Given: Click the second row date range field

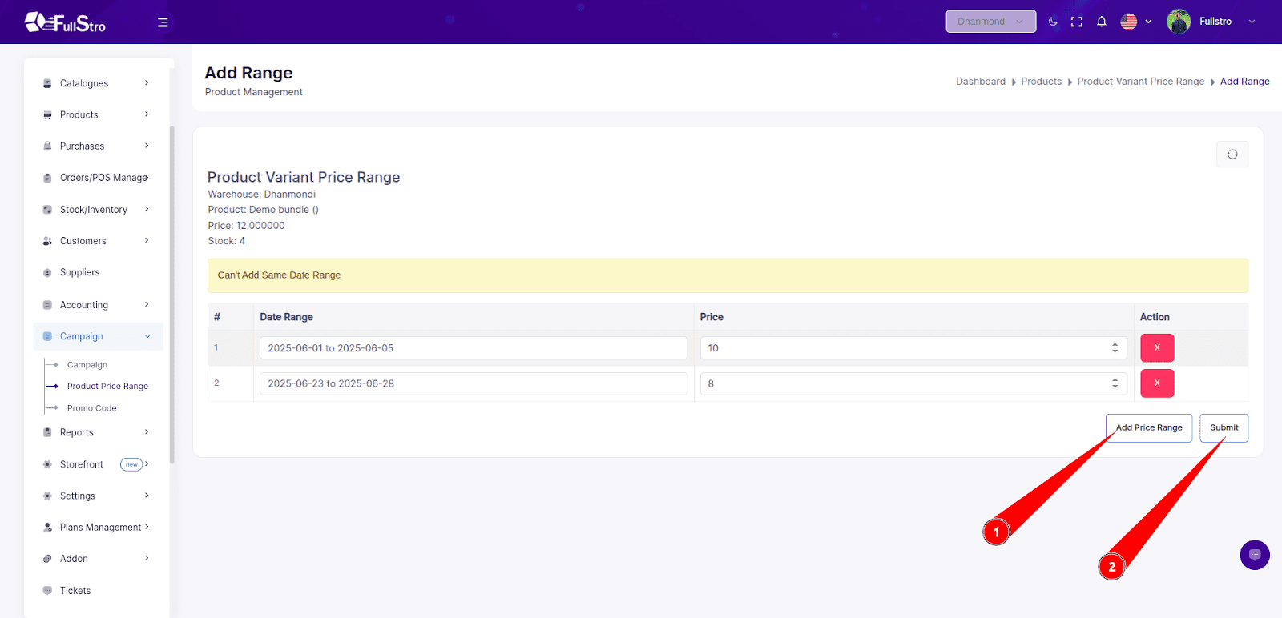Looking at the screenshot, I should 473,383.
